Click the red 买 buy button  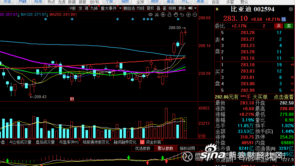[x=279, y=26]
